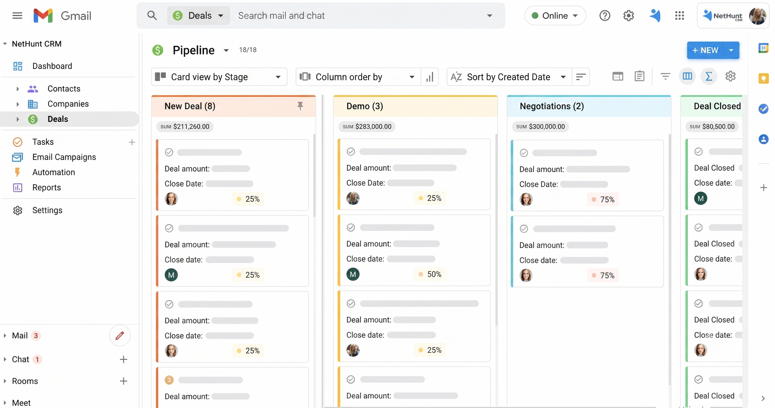Screen dimensions: 775x408
Task: Open the Deals search scope dropdown
Action: pos(199,16)
